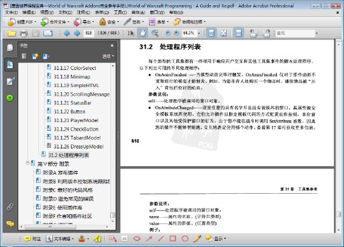Click the zoom in plus button
This screenshot has height=247, width=344.
(177, 33)
